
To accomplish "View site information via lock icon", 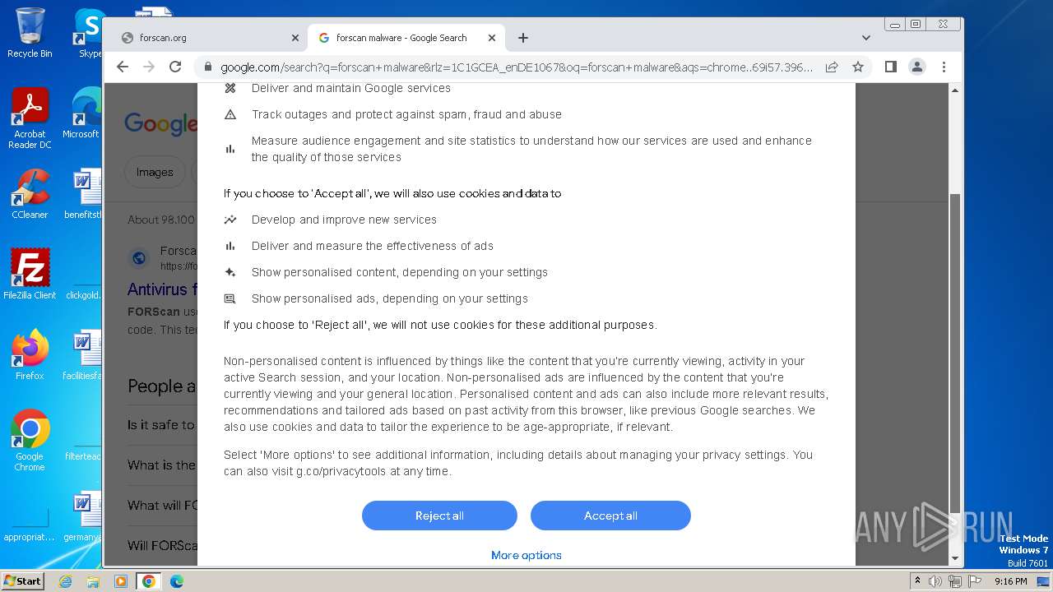I will [207, 67].
